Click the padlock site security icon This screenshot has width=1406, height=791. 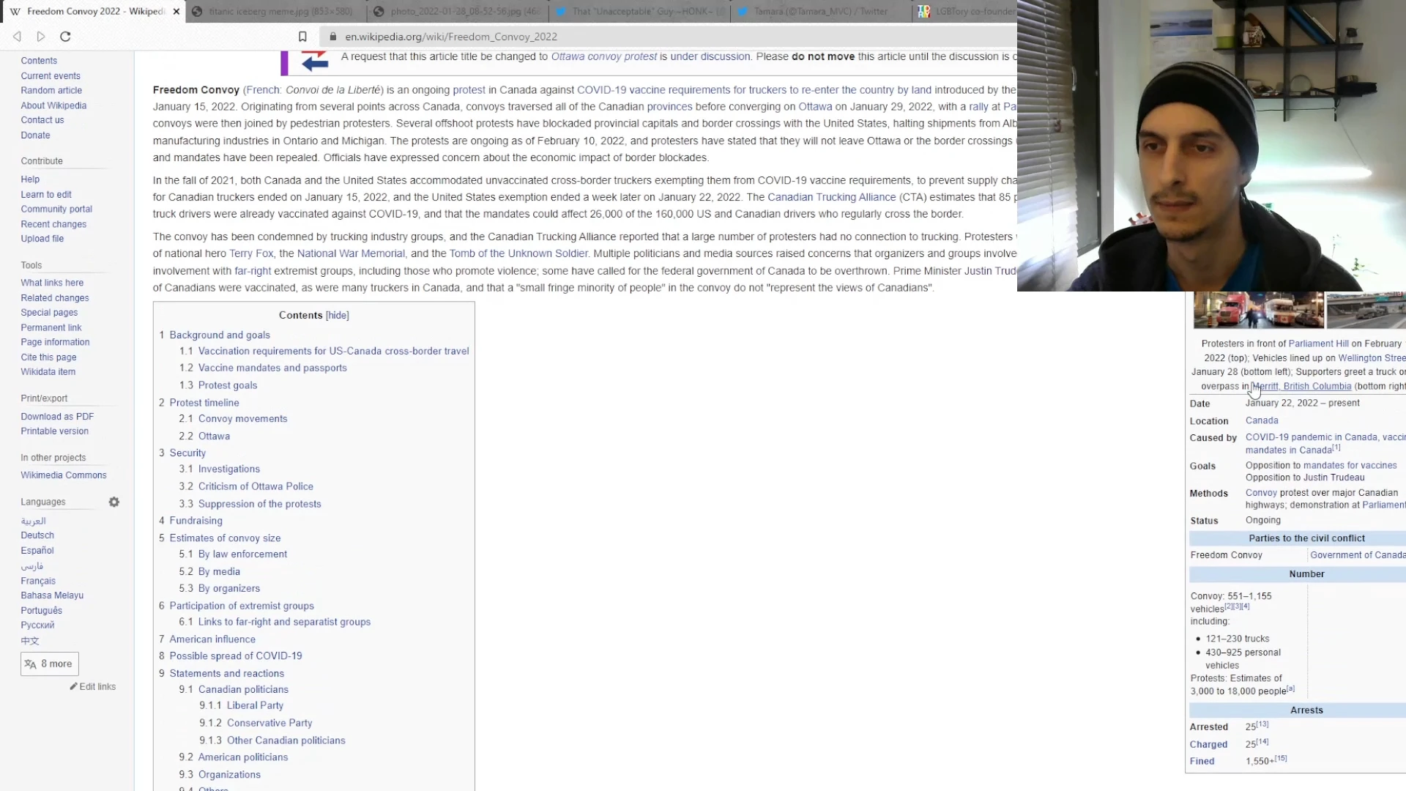pyautogui.click(x=333, y=37)
